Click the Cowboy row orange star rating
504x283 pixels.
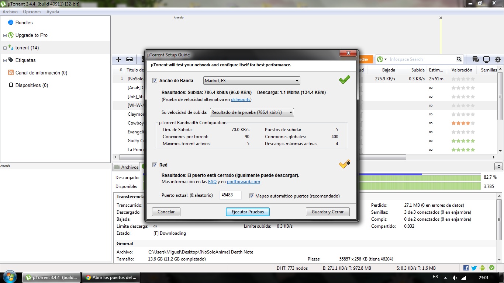(463, 123)
